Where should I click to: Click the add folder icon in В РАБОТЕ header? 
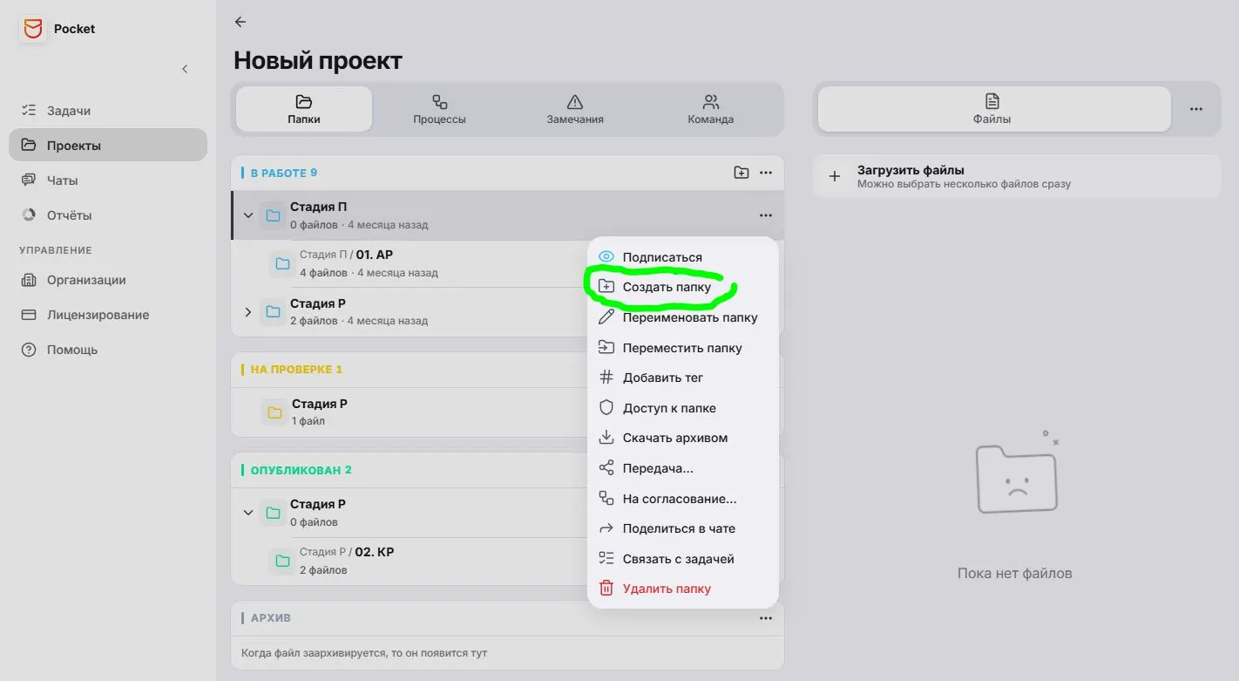[741, 173]
